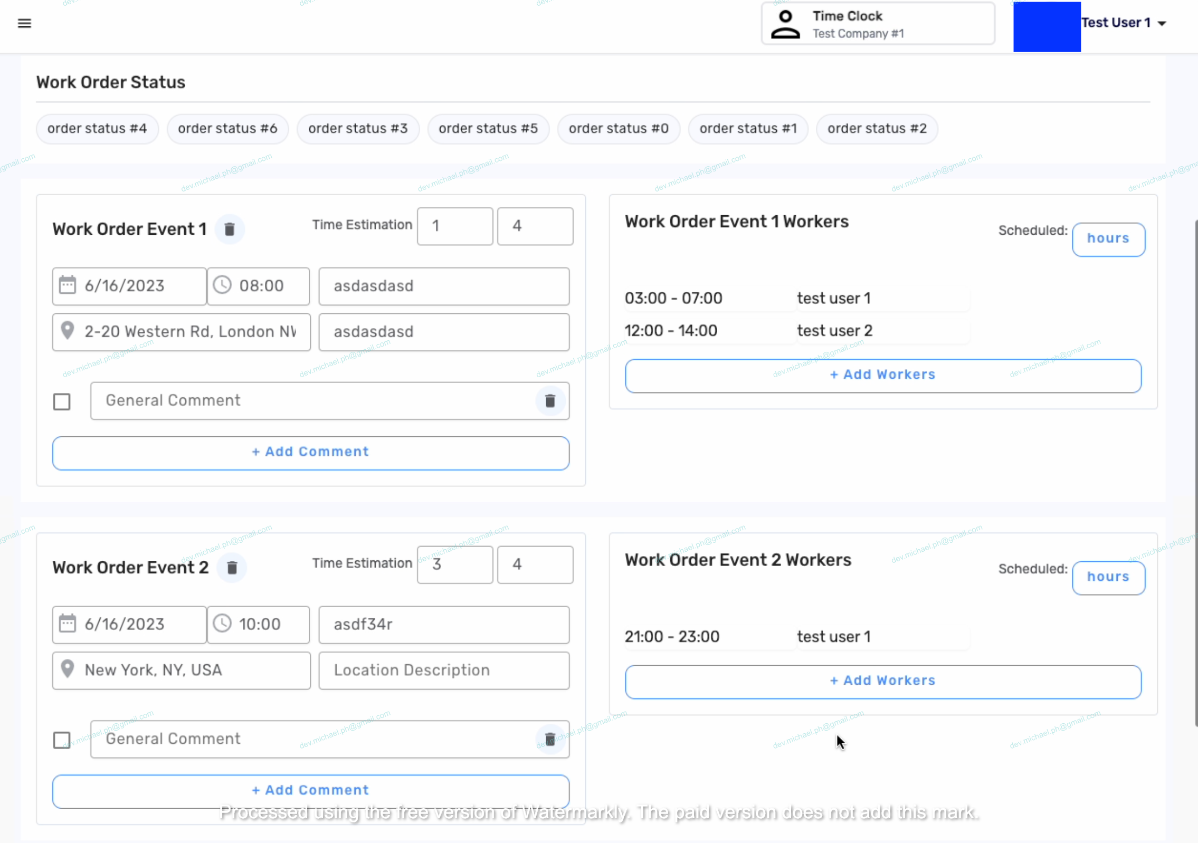Check the Event 2 General Comment checkbox
Screen dimensions: 1198x843
(x=62, y=740)
